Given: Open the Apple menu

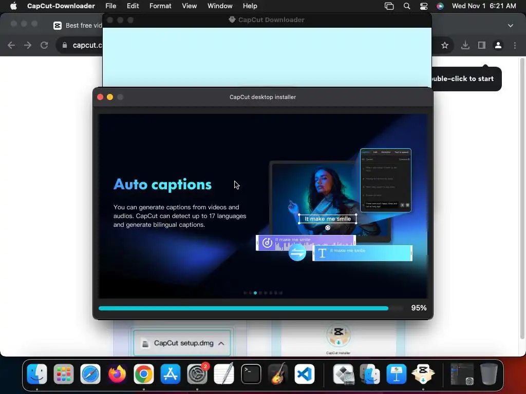Looking at the screenshot, I should (x=13, y=6).
